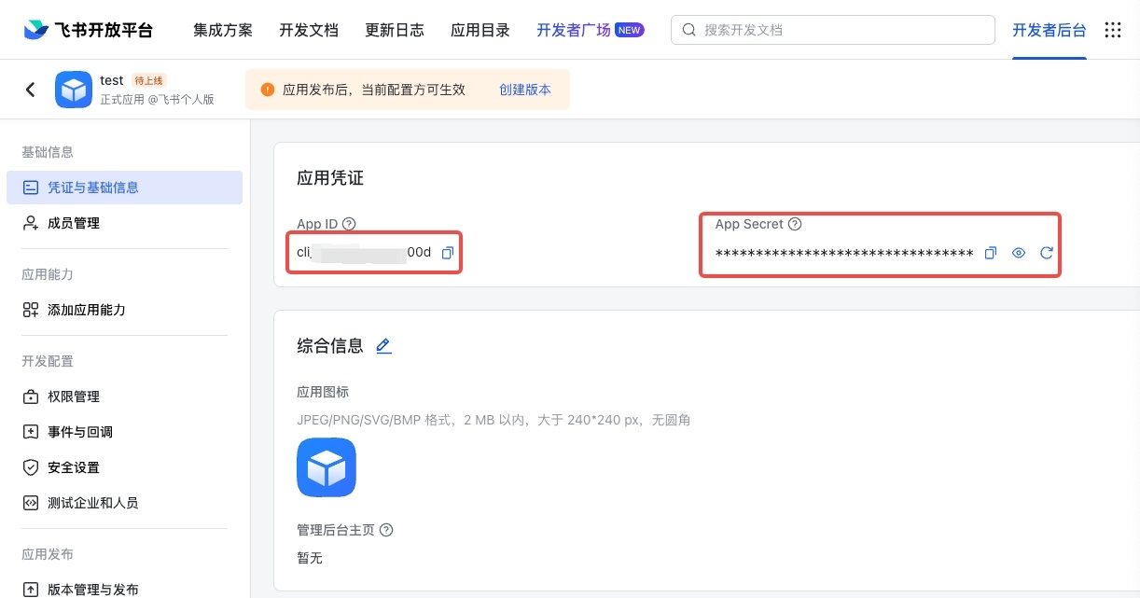Click the App ID help question icon
The image size is (1140, 598).
pos(349,224)
